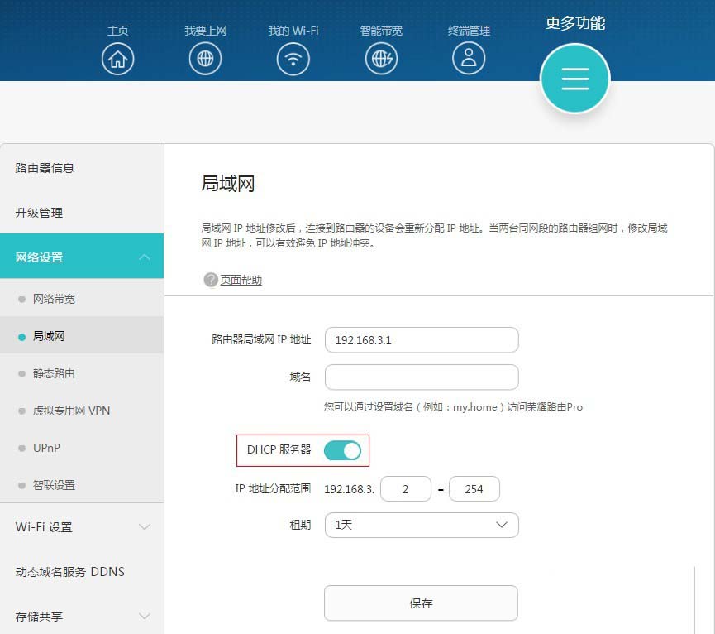
Task: Click the 更多功能 label text
Action: click(x=575, y=23)
